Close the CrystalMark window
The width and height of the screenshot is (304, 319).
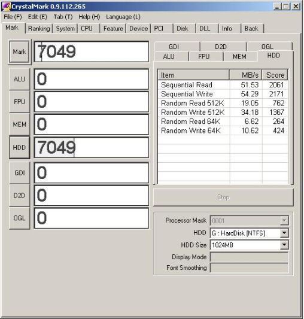click(x=296, y=7)
